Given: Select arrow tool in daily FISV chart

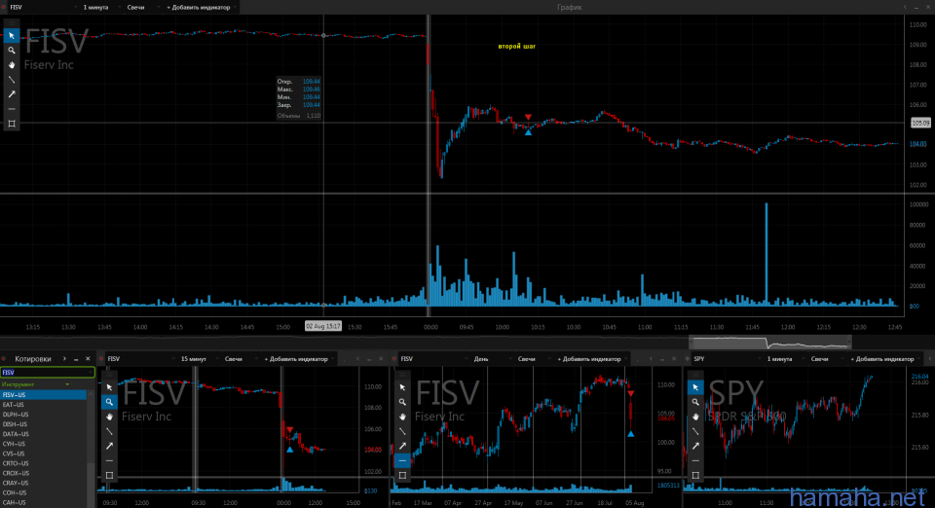Looking at the screenshot, I should 402,446.
